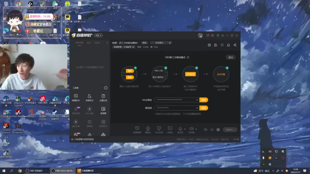This screenshot has height=174, width=310.
Task: Copy the rtmp address
Action: (x=204, y=100)
